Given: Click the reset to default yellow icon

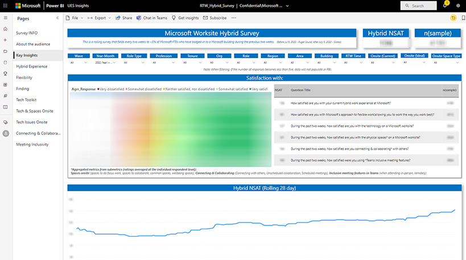Looking at the screenshot, I should pyautogui.click(x=453, y=18).
